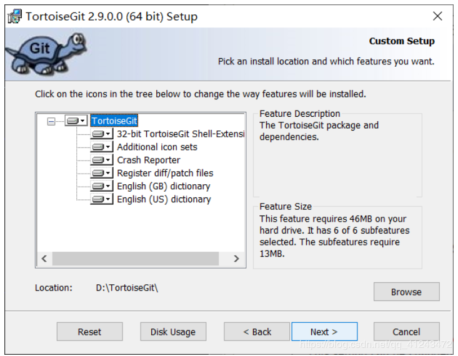Select the Additional icon sets feature
Viewport: 458px width, 356px height.
click(157, 147)
